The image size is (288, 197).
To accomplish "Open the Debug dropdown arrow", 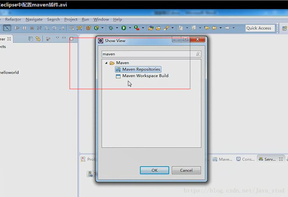I will [x=117, y=28].
